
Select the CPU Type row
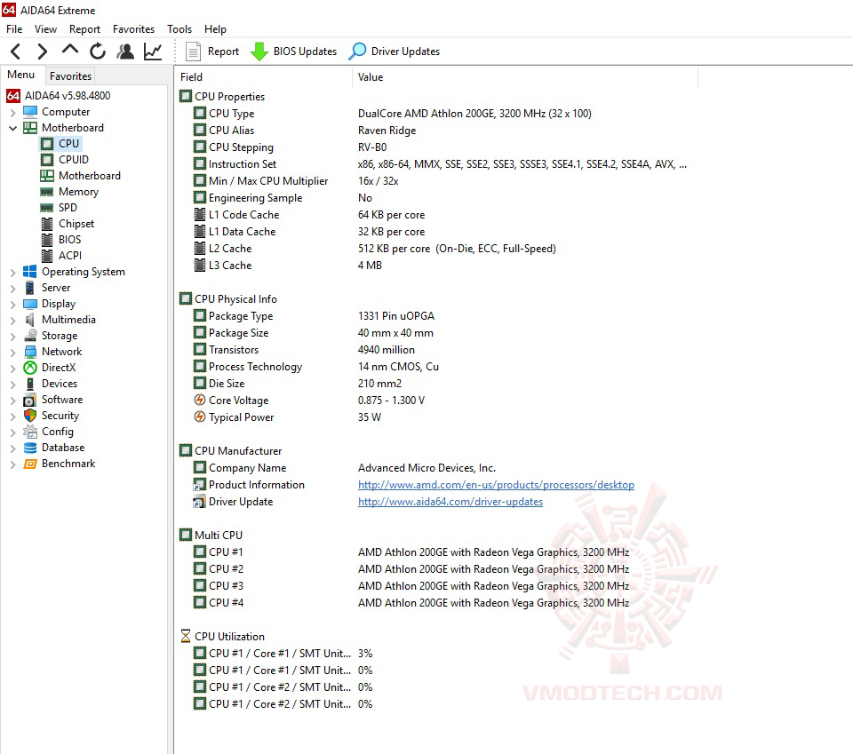tap(392, 114)
